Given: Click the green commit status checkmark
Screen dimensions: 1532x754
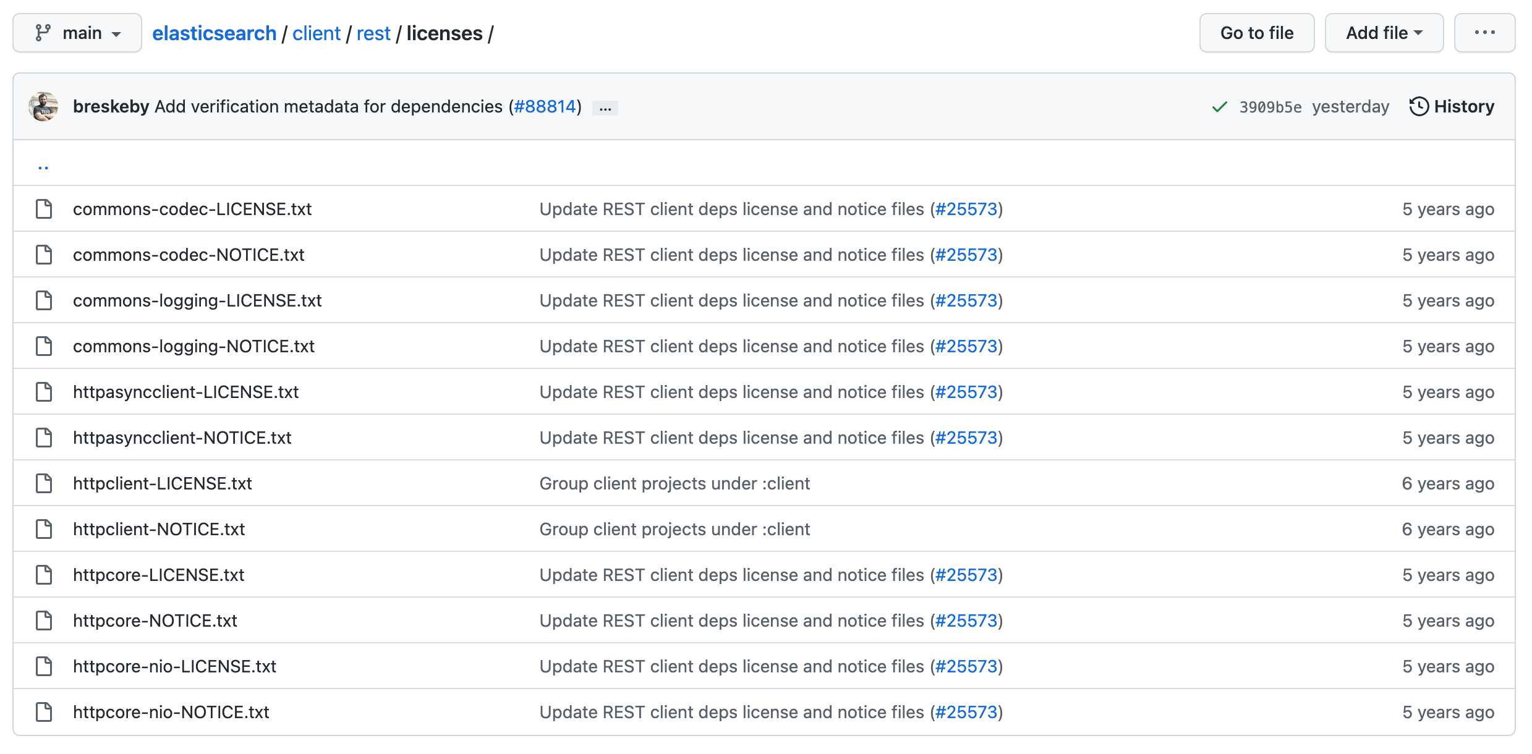Looking at the screenshot, I should pos(1219,107).
